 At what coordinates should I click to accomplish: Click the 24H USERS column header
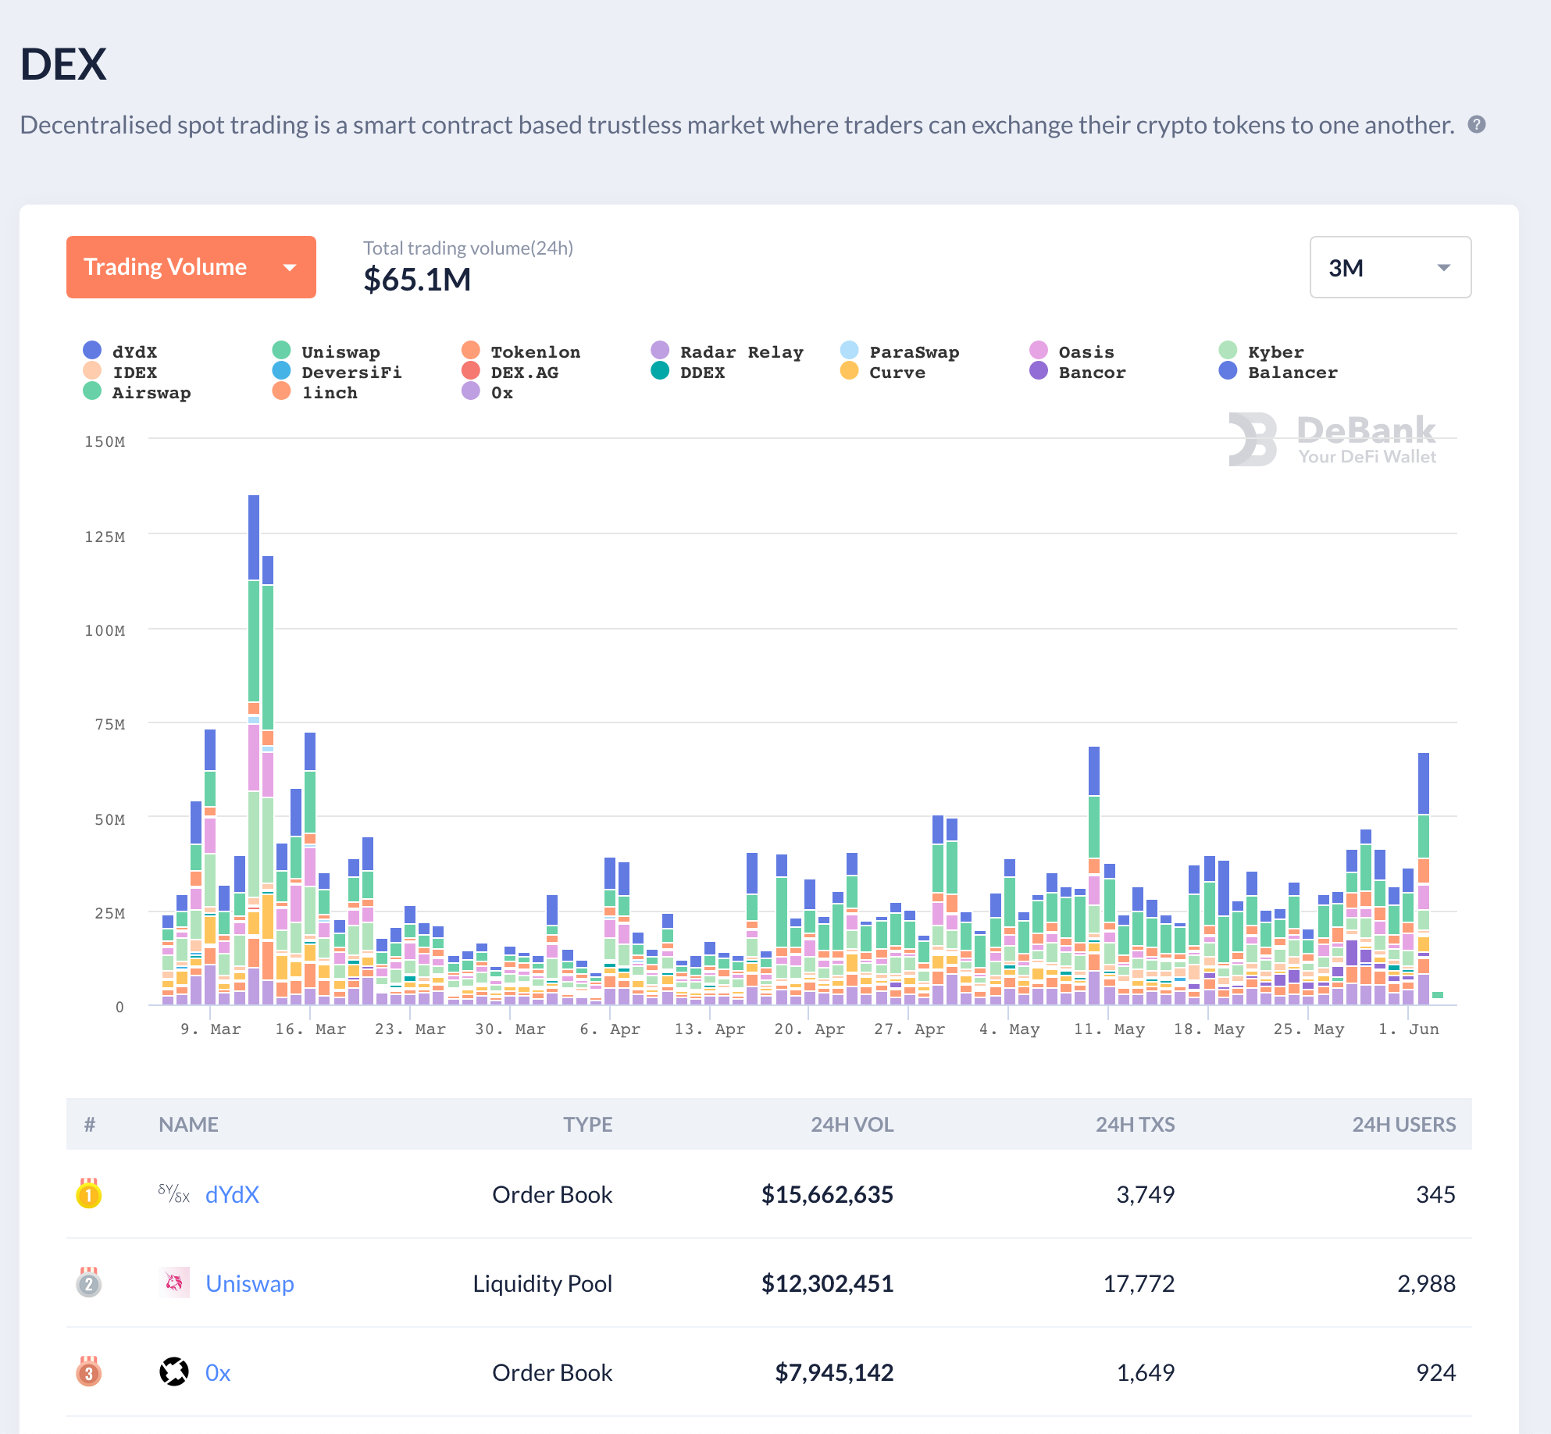point(1404,1124)
